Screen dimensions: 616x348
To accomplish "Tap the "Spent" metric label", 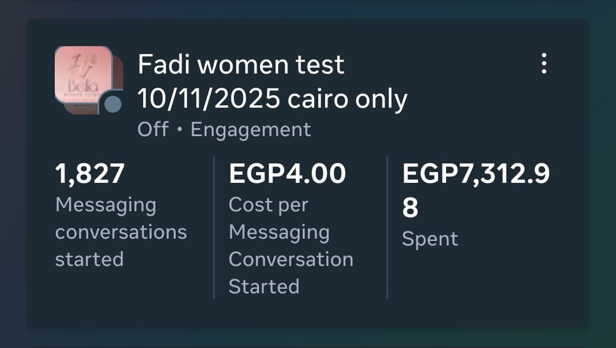I will coord(429,239).
